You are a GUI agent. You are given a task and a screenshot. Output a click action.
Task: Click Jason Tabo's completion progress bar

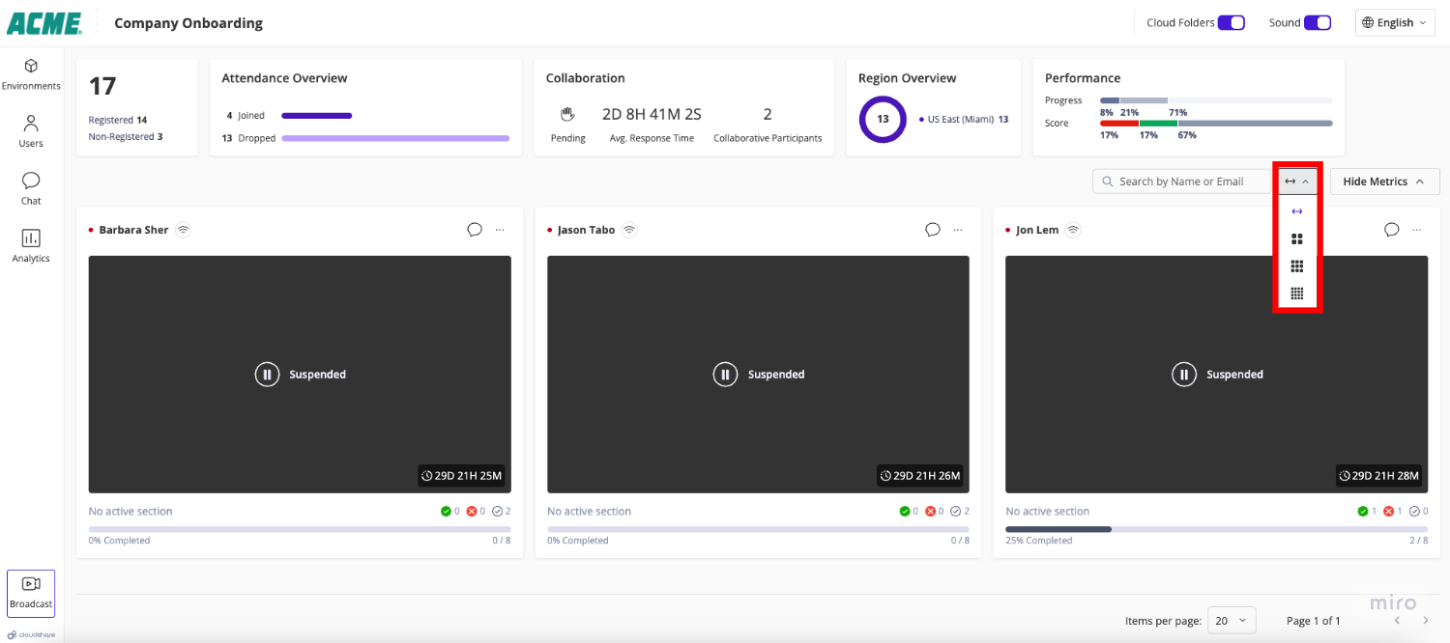point(758,529)
